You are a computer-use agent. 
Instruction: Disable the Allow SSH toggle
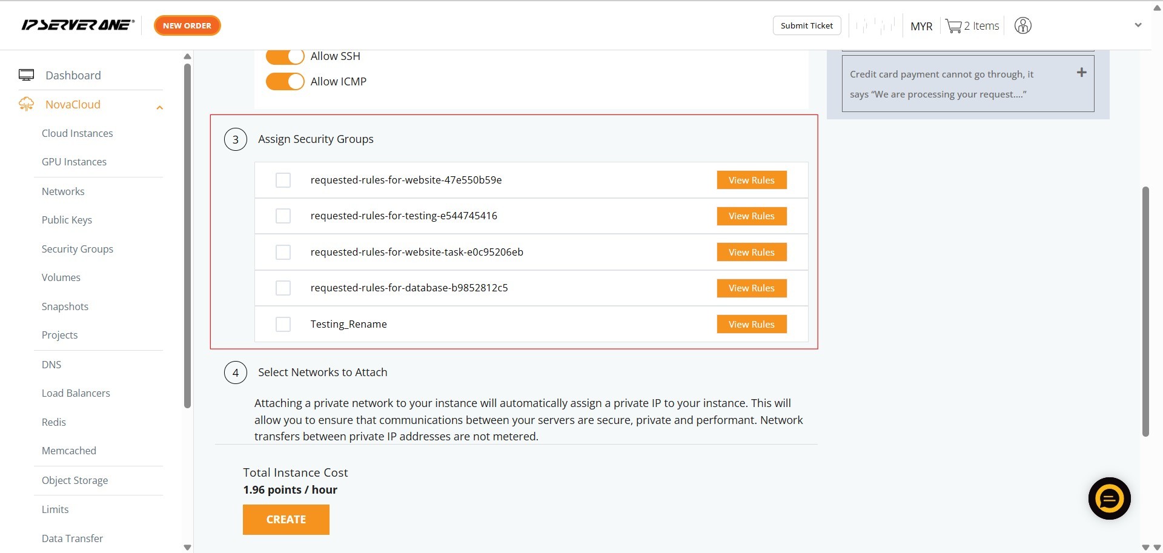tap(285, 56)
